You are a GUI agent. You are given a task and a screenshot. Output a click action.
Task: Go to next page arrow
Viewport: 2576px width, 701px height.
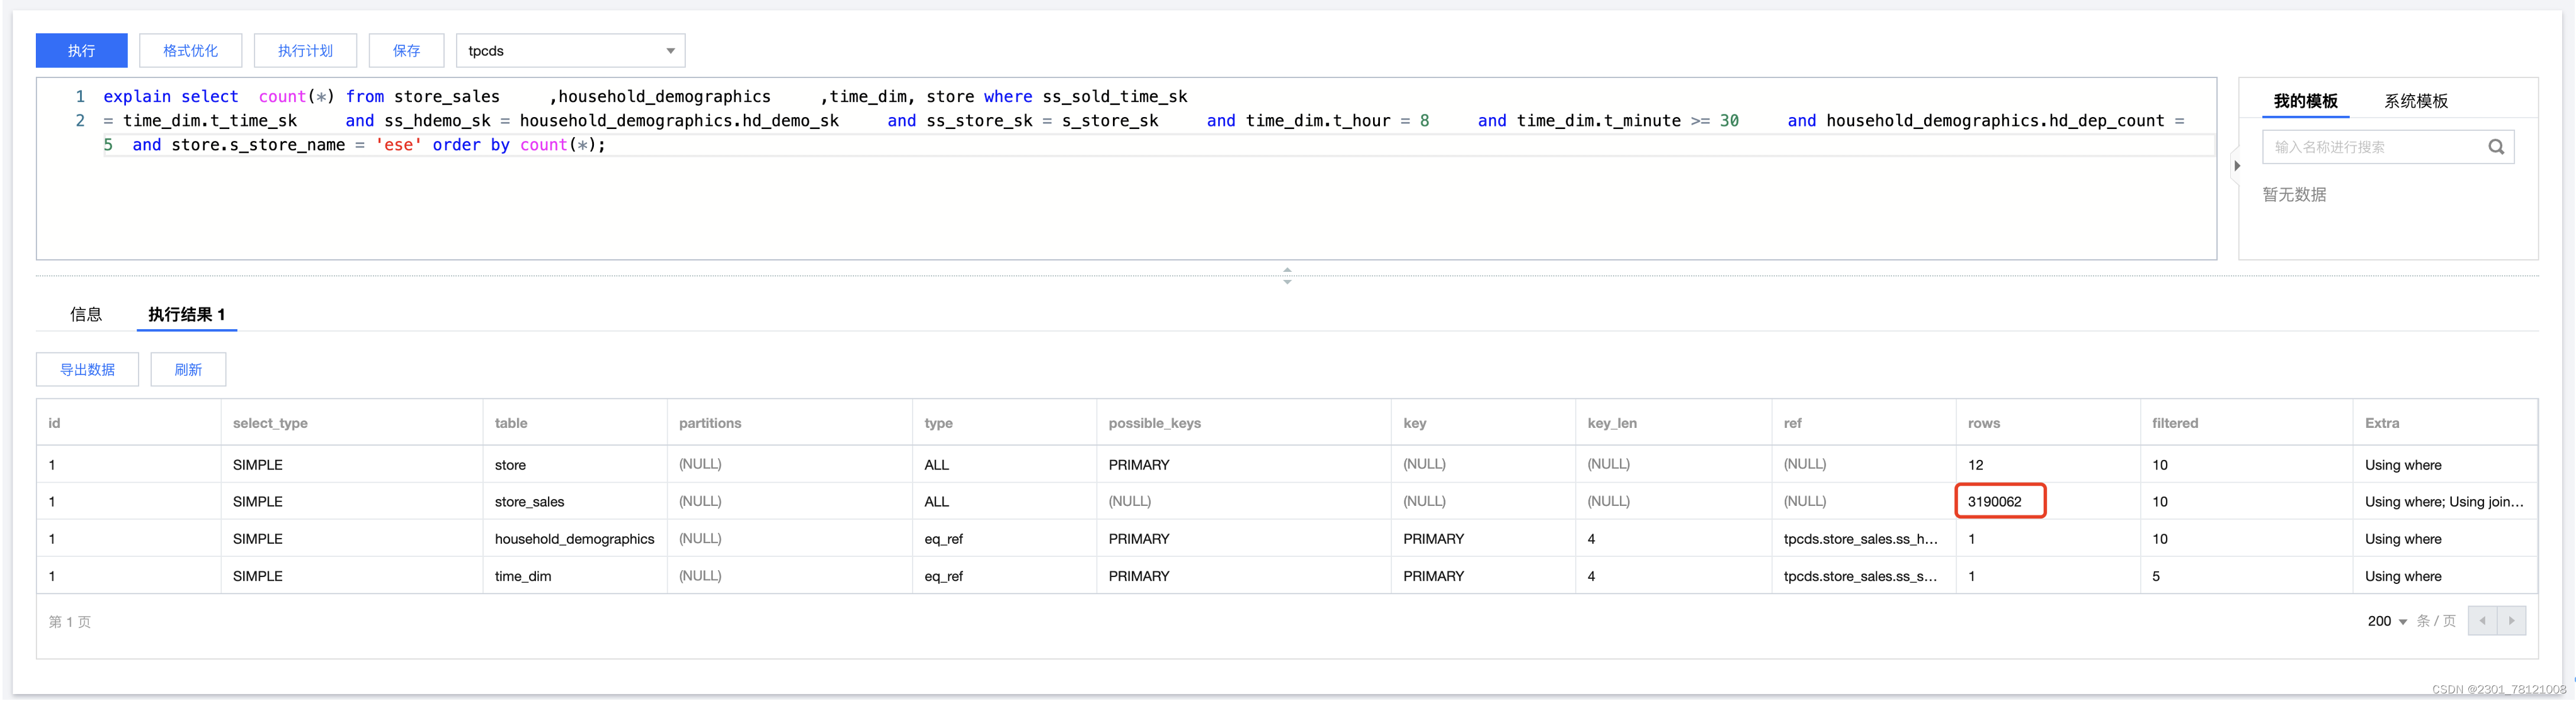point(2511,621)
